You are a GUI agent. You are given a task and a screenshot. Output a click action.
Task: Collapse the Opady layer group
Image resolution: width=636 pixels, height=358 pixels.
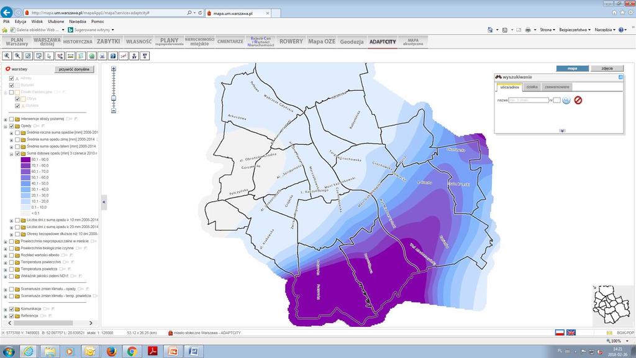(x=6, y=127)
